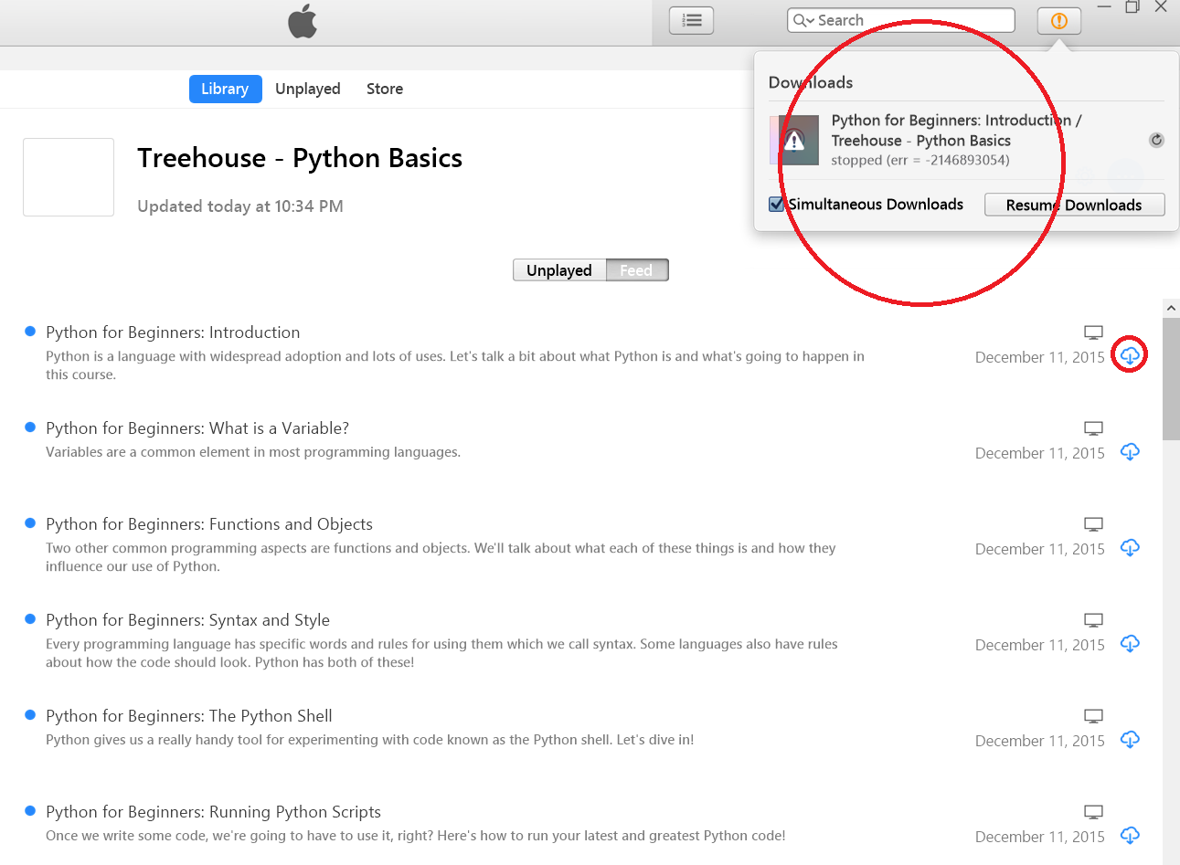The height and width of the screenshot is (865, 1180).
Task: Select the Running Python Scripts episode title
Action: pyautogui.click(x=213, y=812)
